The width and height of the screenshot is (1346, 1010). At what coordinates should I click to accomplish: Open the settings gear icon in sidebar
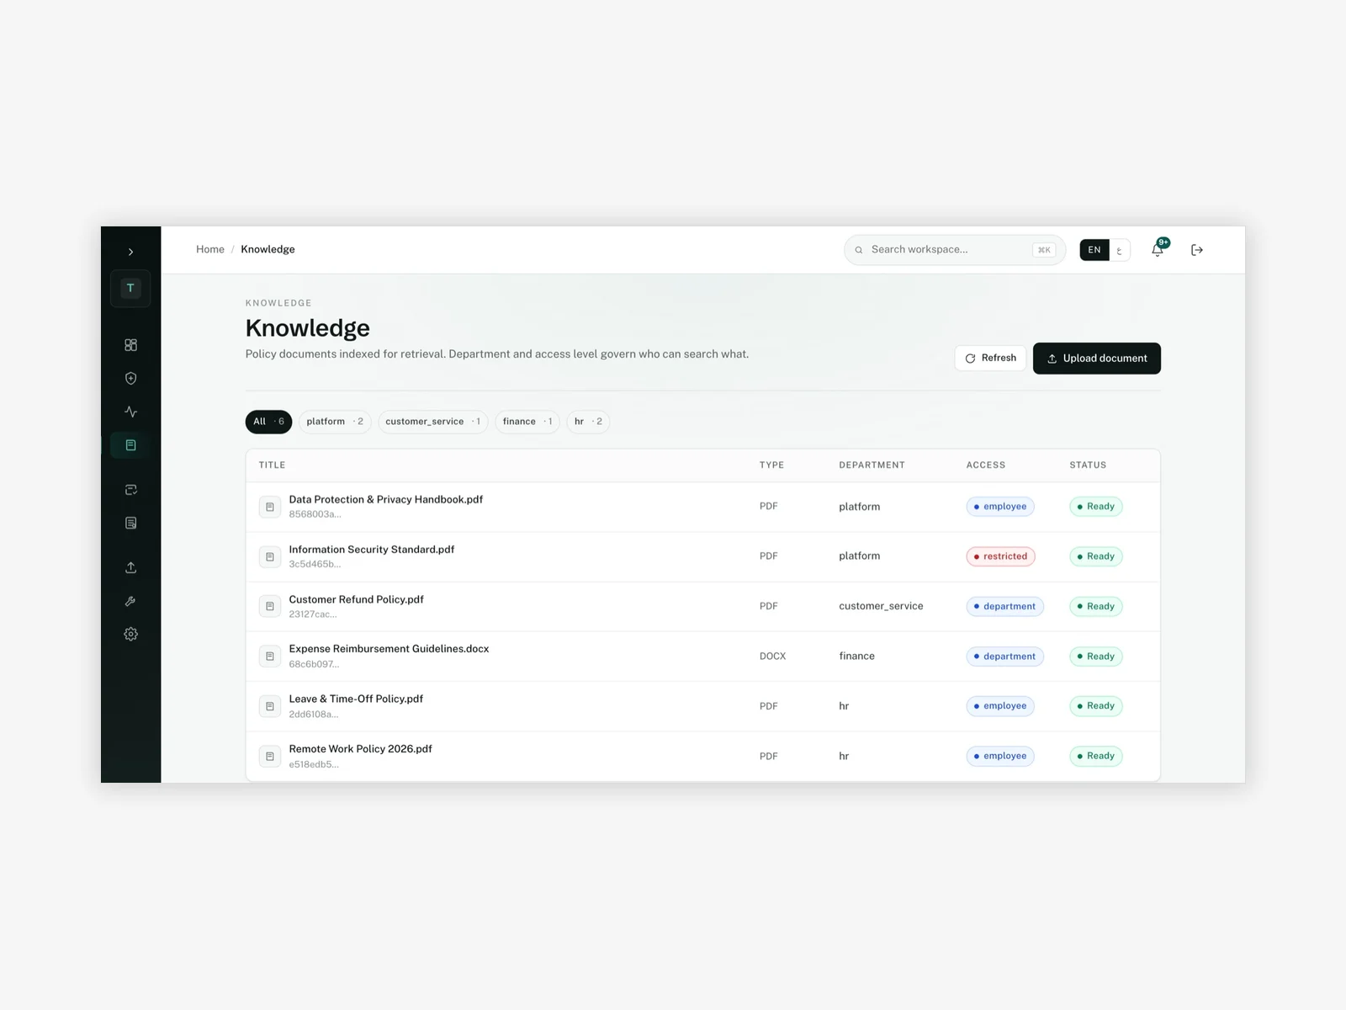tap(130, 635)
